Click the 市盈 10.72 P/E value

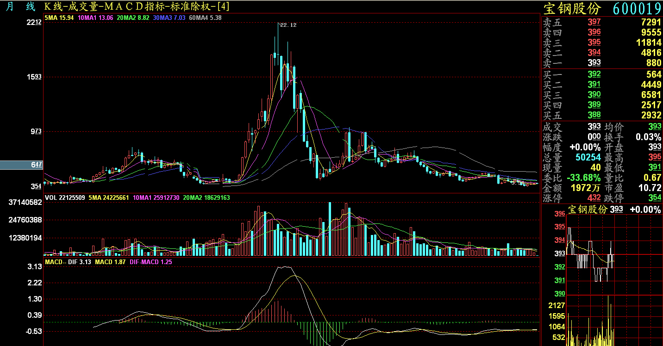(x=650, y=188)
